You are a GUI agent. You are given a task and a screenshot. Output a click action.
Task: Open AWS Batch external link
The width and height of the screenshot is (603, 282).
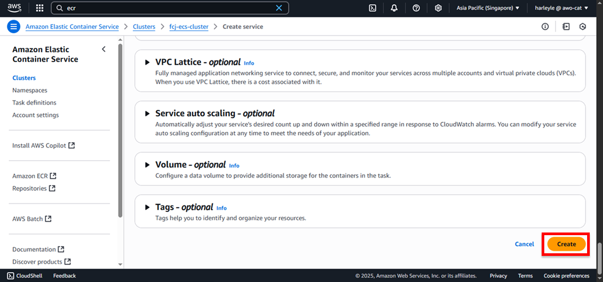32,219
